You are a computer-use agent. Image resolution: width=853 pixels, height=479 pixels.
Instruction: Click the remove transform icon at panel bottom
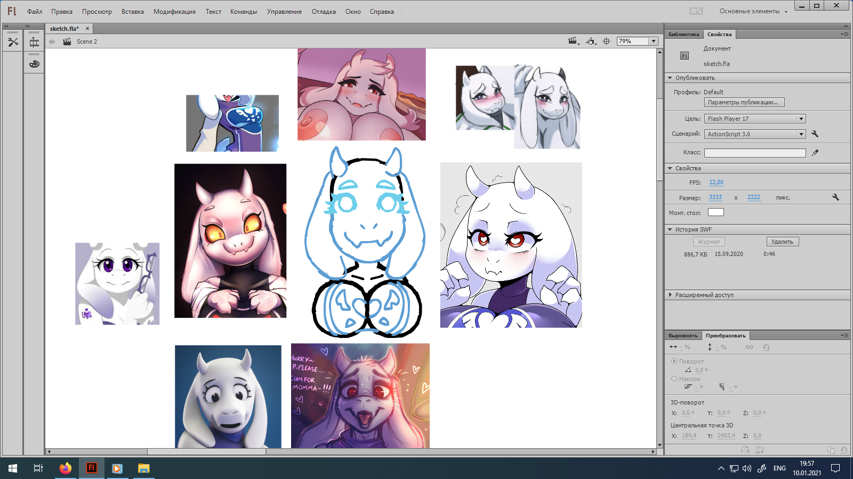coord(844,450)
